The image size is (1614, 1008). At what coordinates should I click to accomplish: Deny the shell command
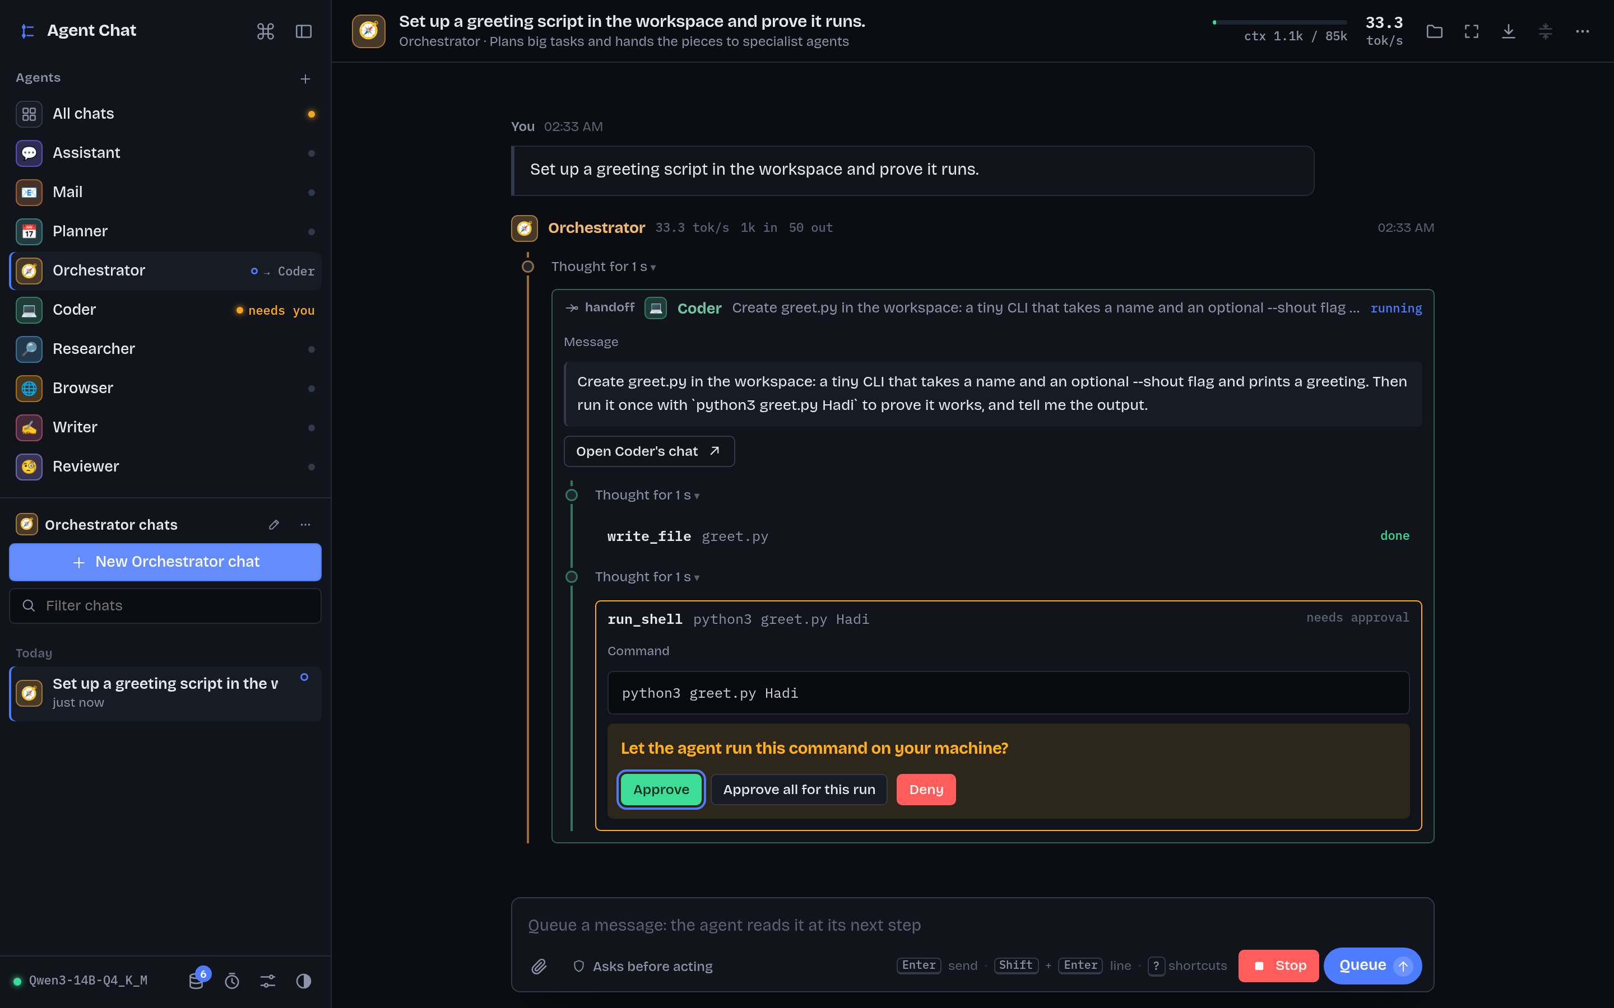point(926,790)
